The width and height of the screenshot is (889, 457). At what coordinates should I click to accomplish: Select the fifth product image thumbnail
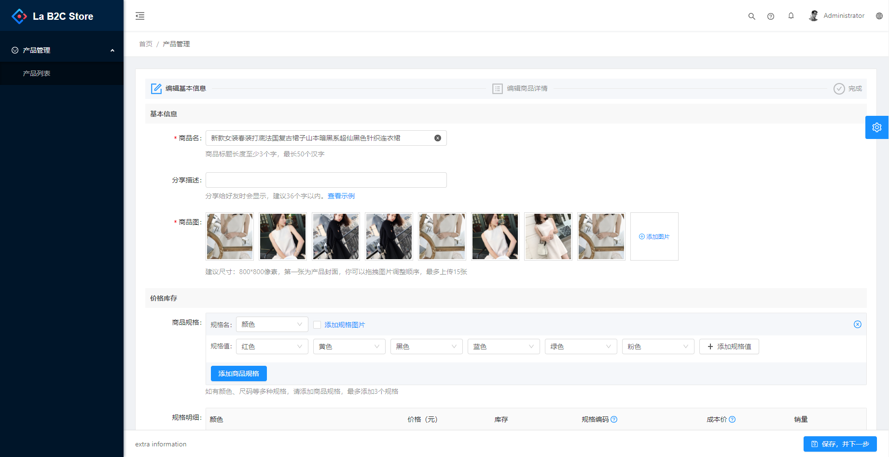pos(442,236)
